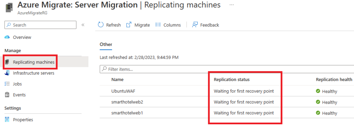The height and width of the screenshot is (126, 354).
Task: Click the Migrate external-link icon
Action: pyautogui.click(x=129, y=25)
